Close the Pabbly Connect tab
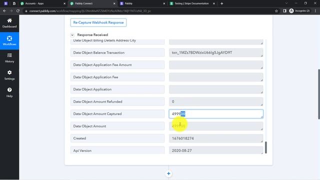The width and height of the screenshot is (320, 180). [114, 3]
